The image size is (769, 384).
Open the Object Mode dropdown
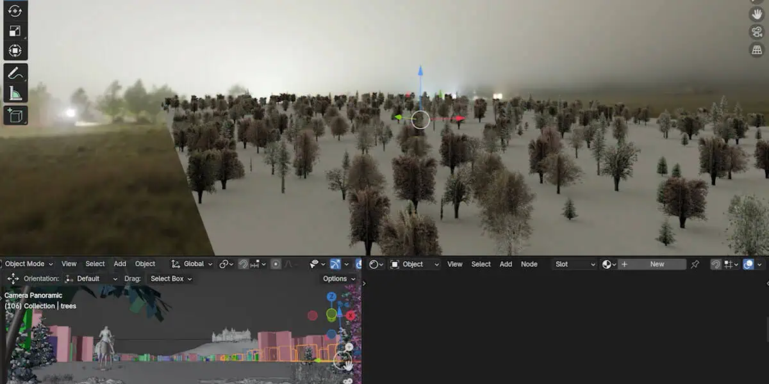tap(28, 264)
